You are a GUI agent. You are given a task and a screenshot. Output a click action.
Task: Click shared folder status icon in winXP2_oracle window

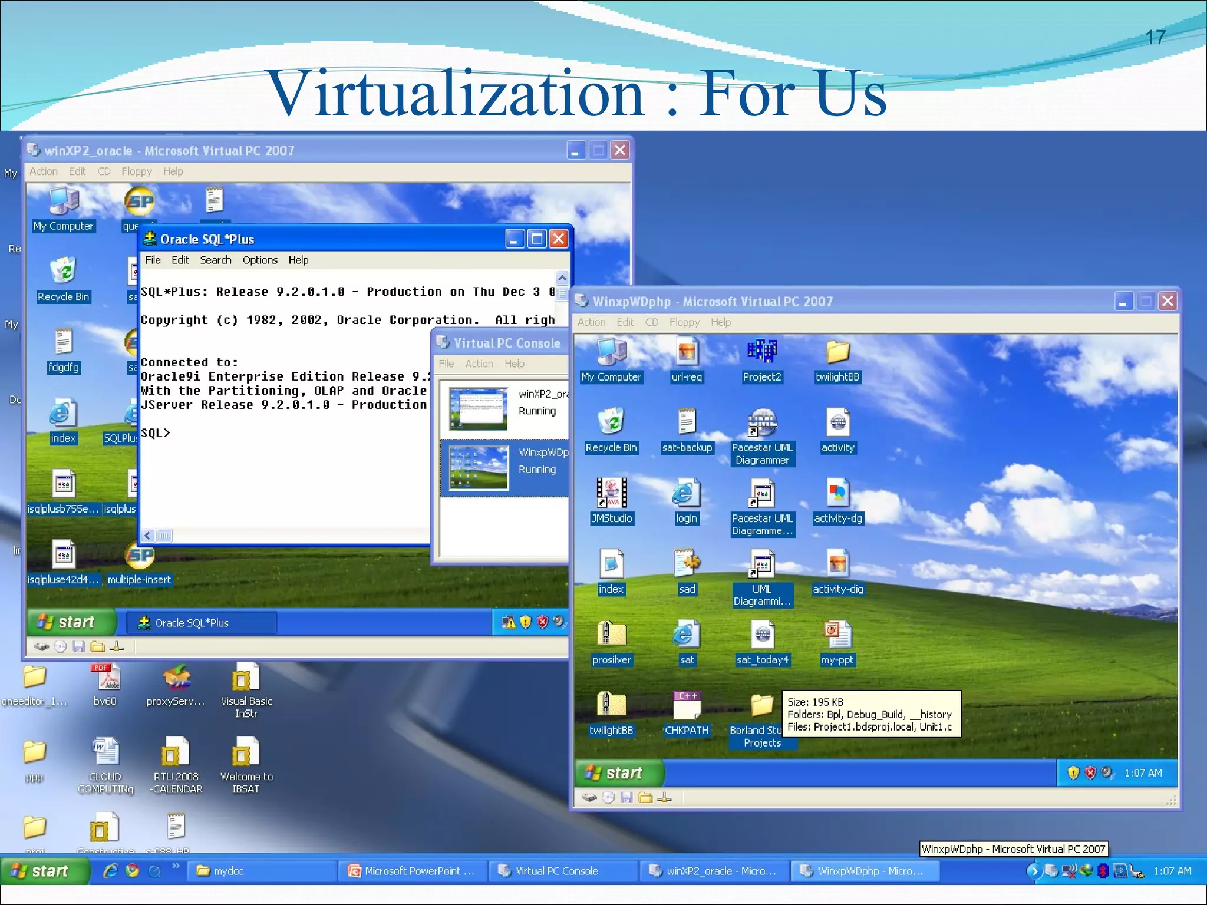[x=98, y=647]
